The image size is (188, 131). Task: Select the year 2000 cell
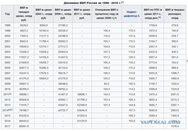(x=7, y=36)
